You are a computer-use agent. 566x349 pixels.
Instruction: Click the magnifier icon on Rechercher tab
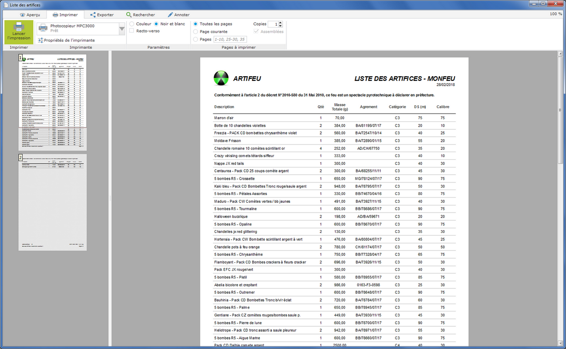[x=129, y=15]
